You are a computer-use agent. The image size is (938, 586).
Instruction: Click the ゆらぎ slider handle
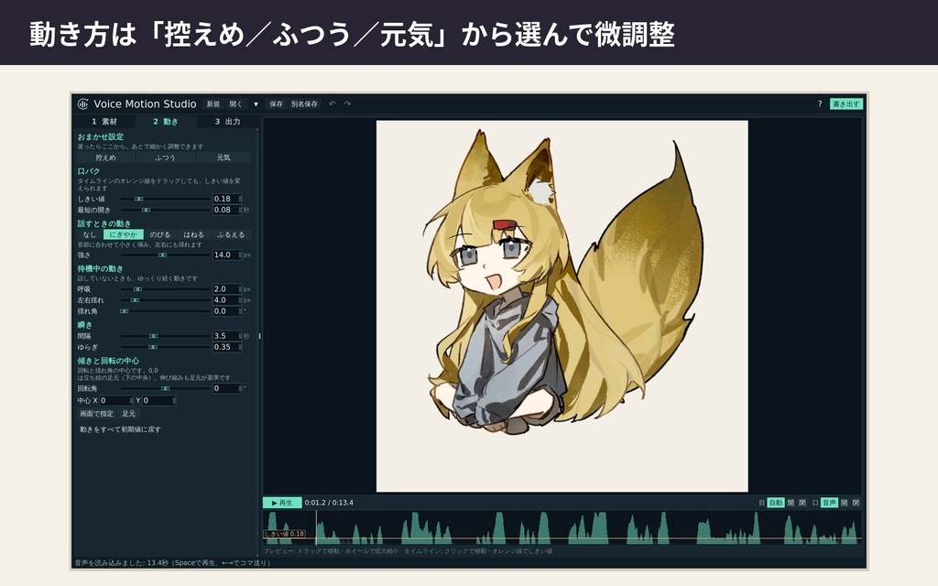tap(153, 347)
